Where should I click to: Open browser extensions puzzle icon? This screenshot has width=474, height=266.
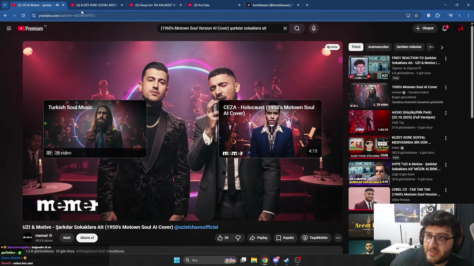tap(438, 16)
